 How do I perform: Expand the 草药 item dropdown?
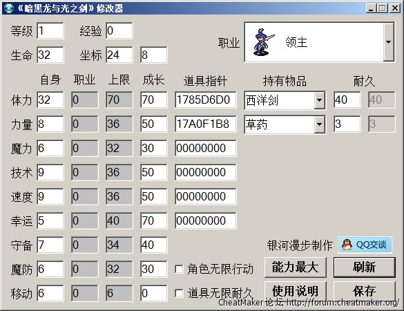[x=320, y=124]
